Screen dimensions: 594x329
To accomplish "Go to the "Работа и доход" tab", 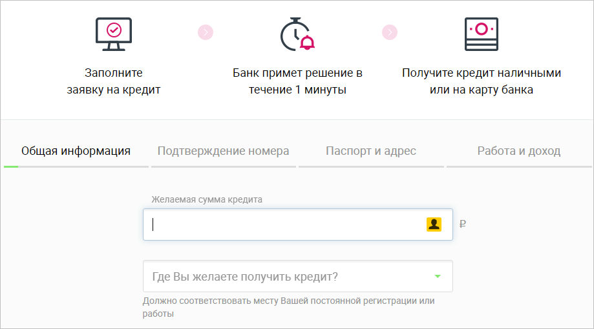I will pos(518,151).
